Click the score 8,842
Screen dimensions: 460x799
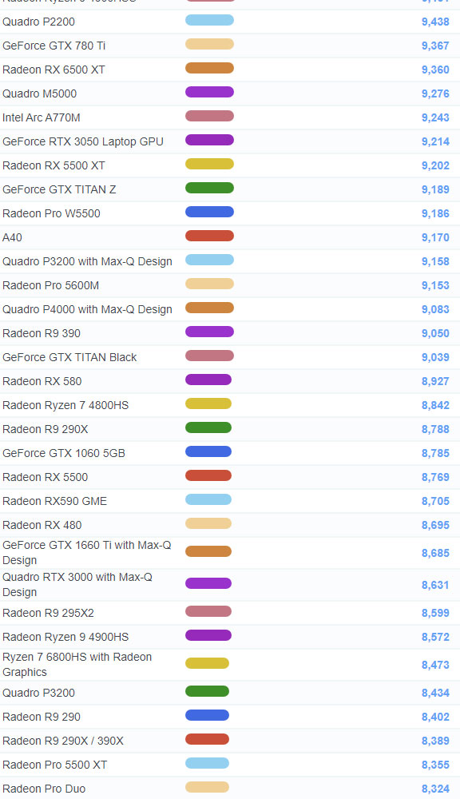point(435,405)
